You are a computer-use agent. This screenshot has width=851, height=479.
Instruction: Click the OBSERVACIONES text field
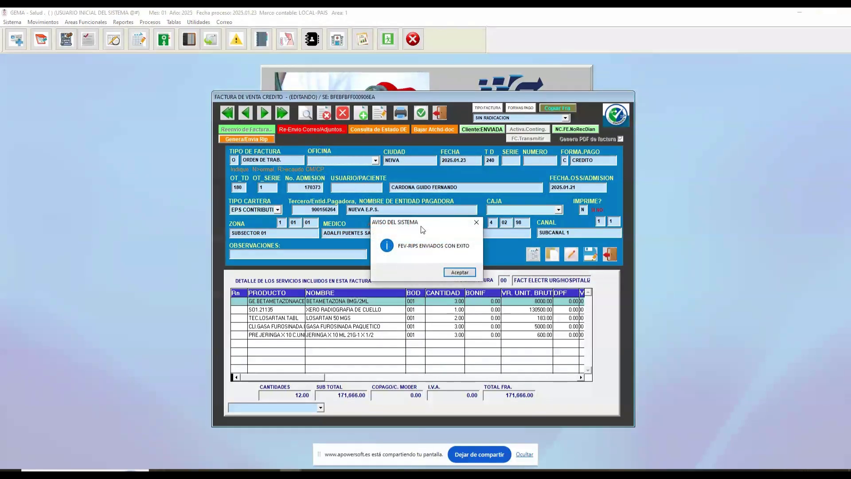[x=298, y=254]
